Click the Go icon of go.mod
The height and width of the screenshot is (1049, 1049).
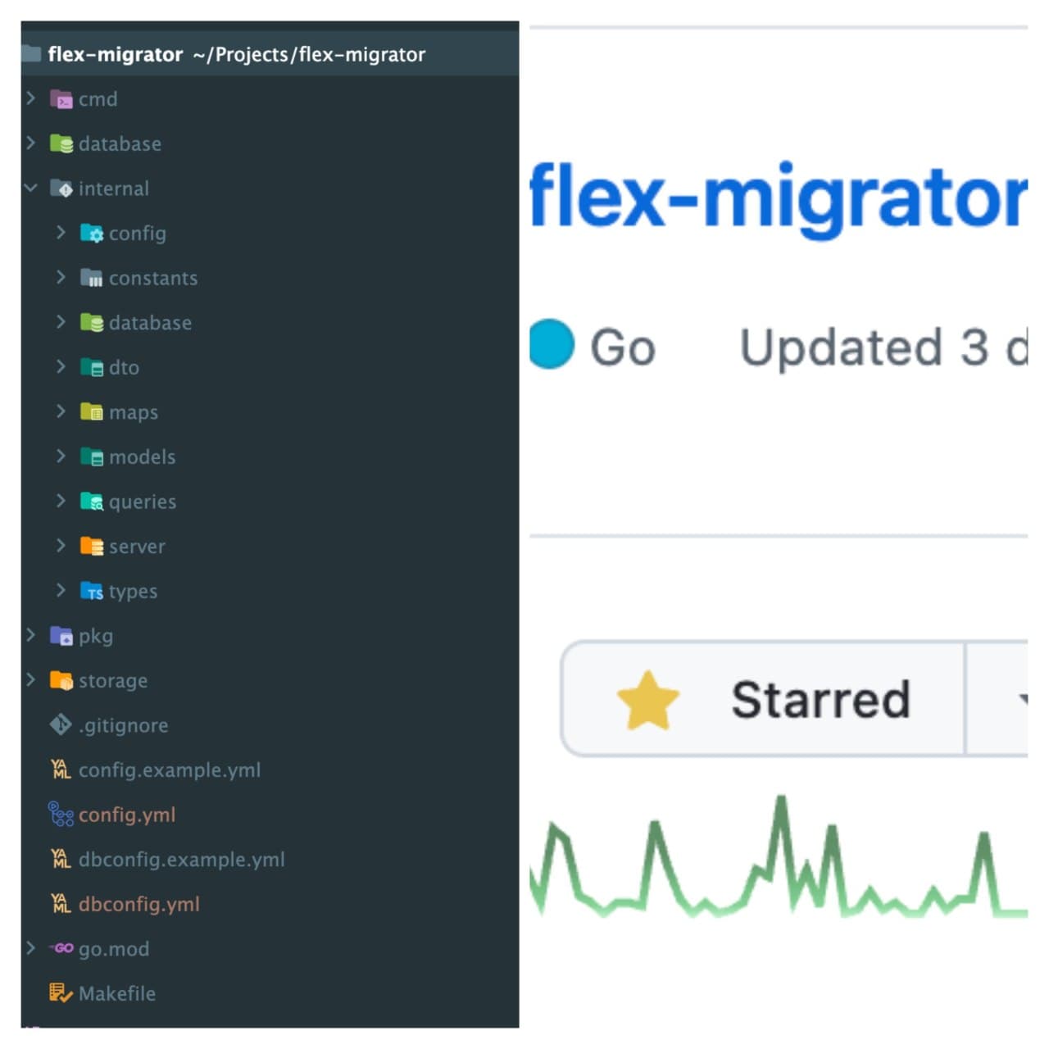(61, 948)
